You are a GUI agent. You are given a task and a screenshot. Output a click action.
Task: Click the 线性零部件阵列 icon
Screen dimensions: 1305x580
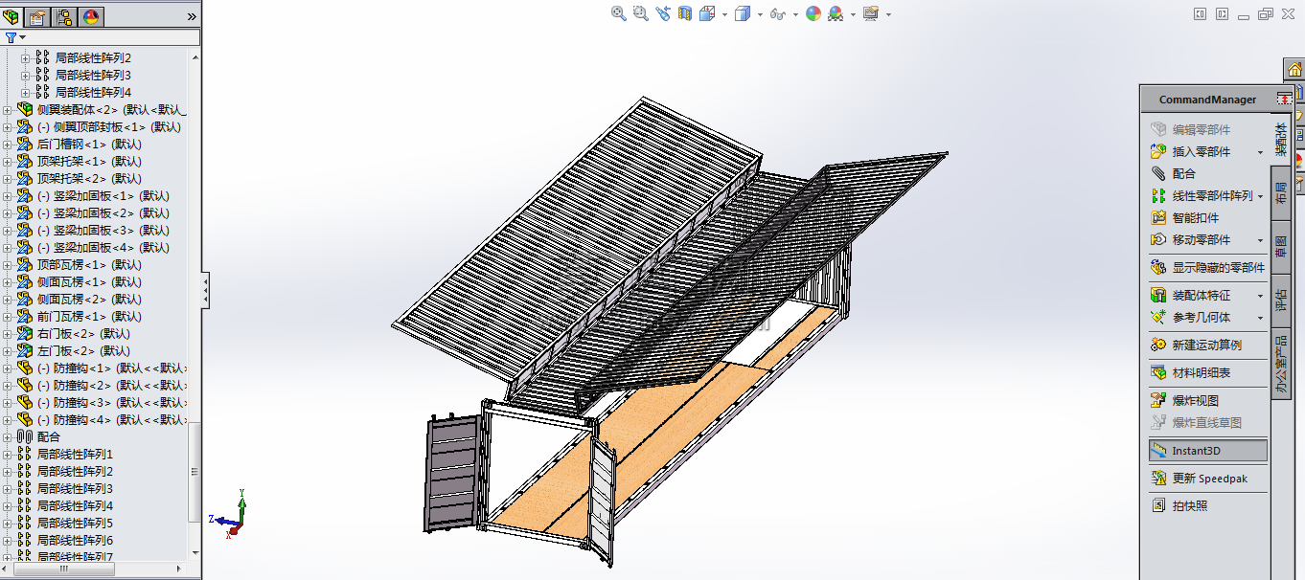[1157, 195]
